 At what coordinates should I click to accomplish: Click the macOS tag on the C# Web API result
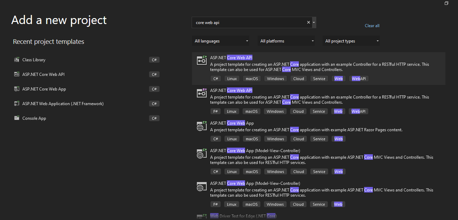[x=252, y=79]
